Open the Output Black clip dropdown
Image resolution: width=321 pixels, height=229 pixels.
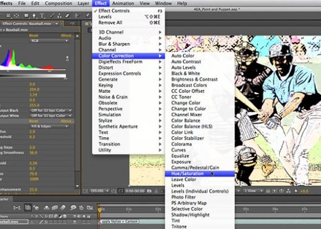tap(51, 110)
